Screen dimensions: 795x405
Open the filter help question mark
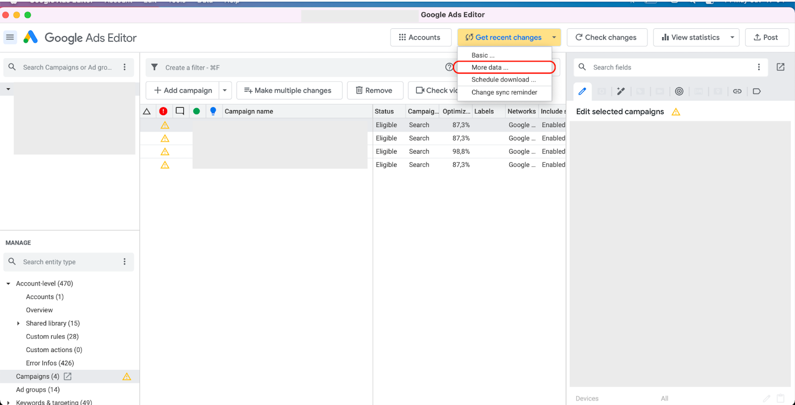(449, 67)
